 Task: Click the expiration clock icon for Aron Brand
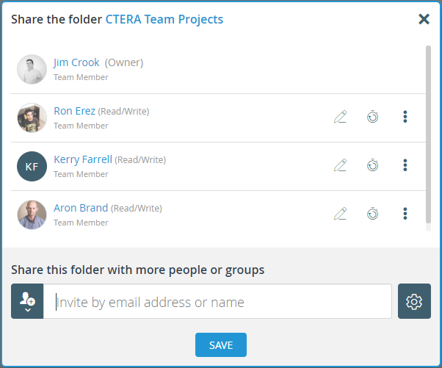(x=372, y=214)
